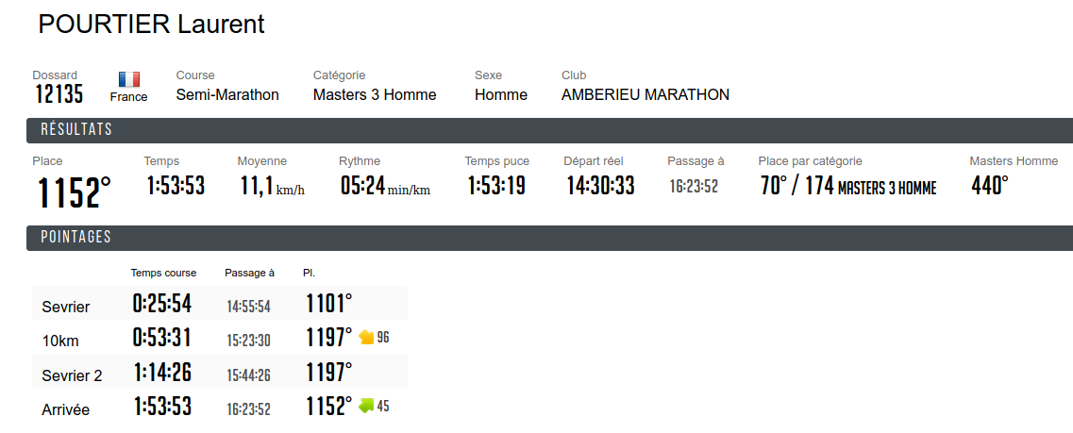1073x433 pixels.
Task: Click the POINTAGES section header
Action: point(549,238)
